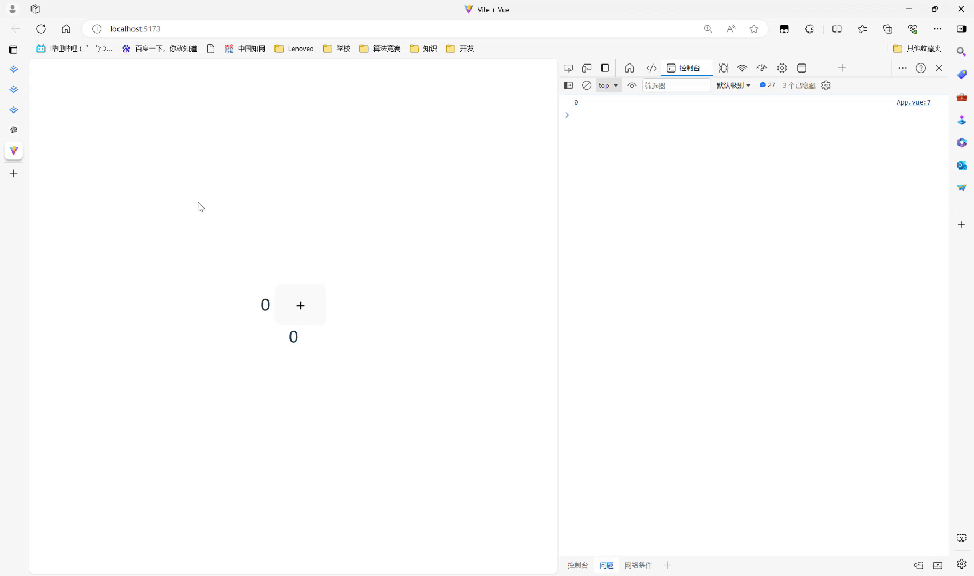
Task: Refresh the localhost page
Action: [x=41, y=29]
